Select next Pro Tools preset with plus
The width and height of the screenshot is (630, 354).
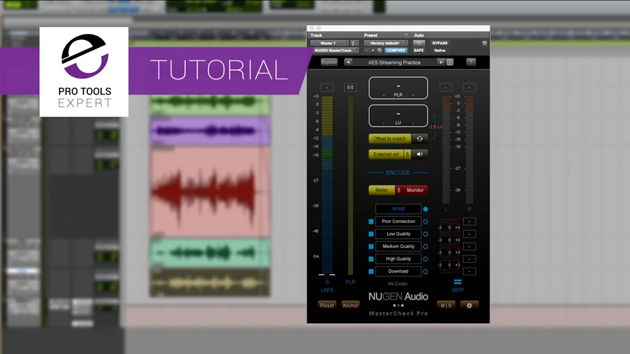[x=373, y=50]
